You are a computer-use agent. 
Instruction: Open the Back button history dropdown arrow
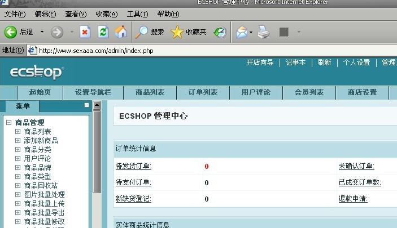pos(42,32)
